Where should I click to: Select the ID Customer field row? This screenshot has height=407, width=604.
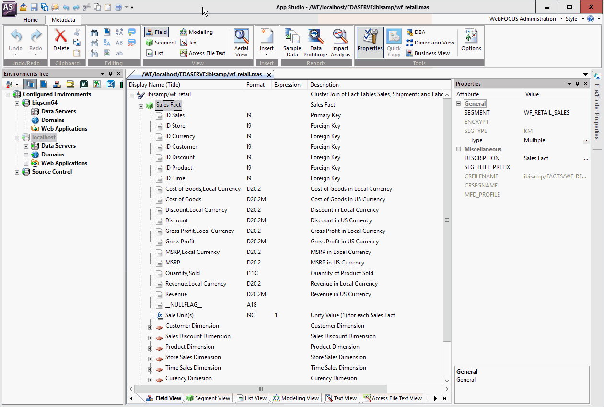coord(181,147)
